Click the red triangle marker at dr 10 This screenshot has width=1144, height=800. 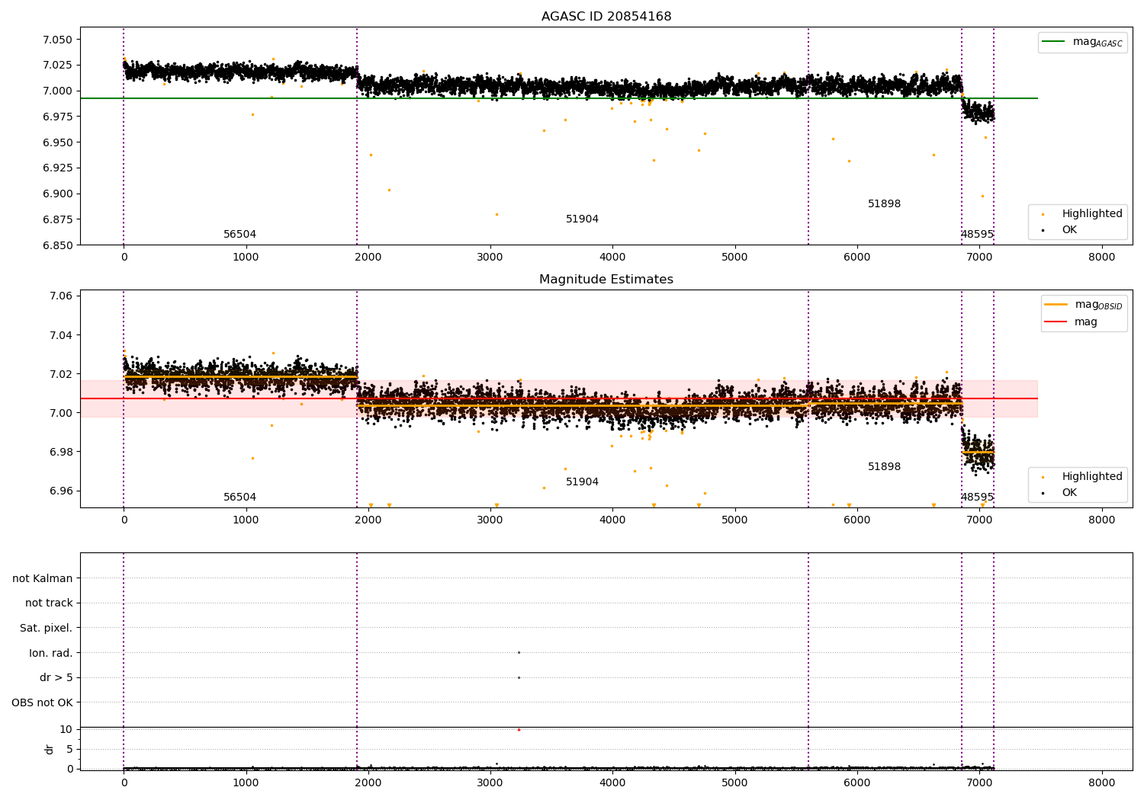tap(519, 729)
